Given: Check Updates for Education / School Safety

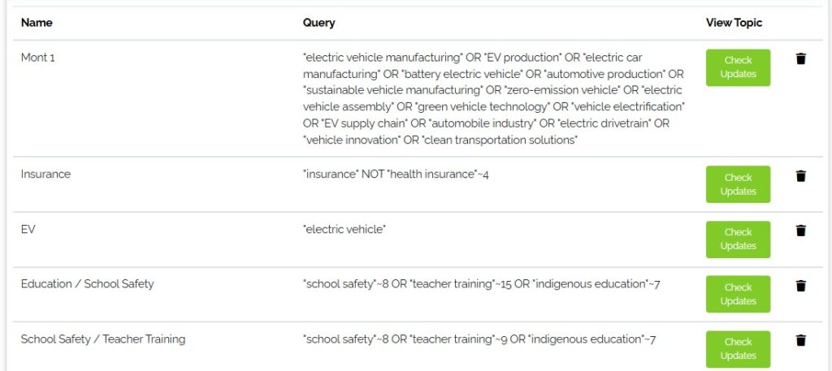Looking at the screenshot, I should point(738,294).
